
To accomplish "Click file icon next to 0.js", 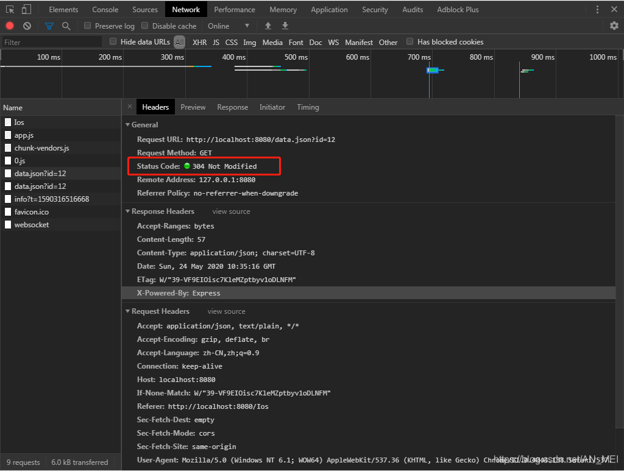I will [8, 160].
